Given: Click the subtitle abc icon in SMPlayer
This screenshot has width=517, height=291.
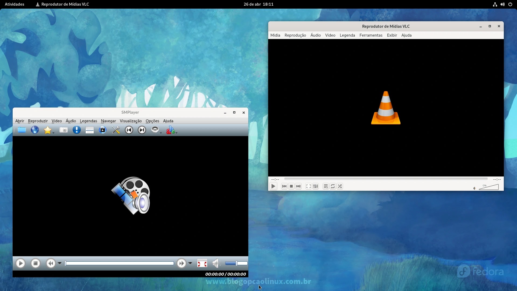Looking at the screenshot, I should tap(171, 130).
